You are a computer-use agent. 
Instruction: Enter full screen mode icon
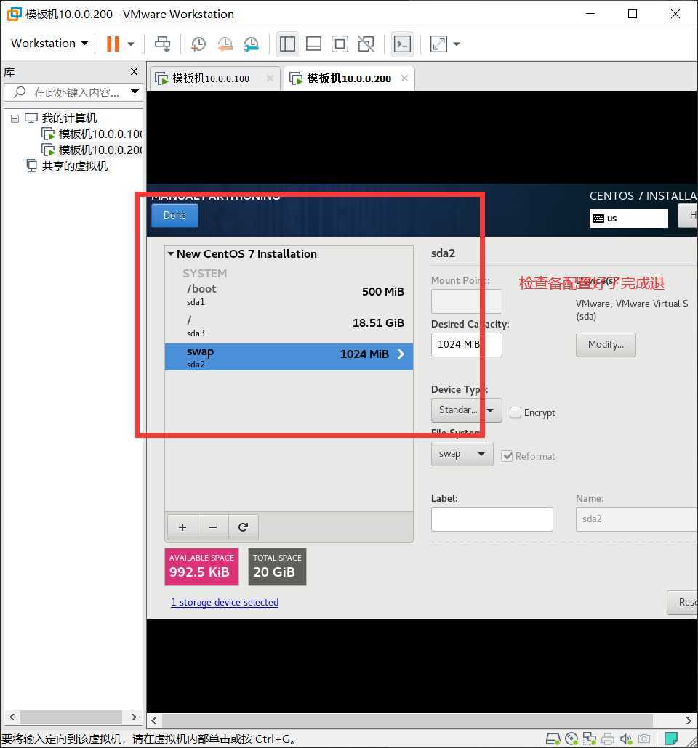click(340, 44)
